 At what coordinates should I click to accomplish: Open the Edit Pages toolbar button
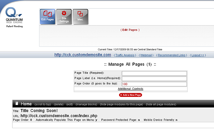click(48, 17)
